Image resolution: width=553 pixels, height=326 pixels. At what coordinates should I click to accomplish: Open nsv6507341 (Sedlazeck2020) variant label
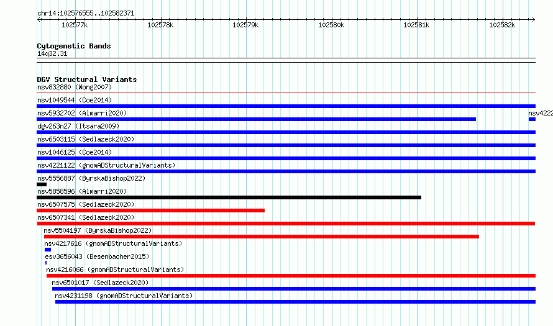pyautogui.click(x=86, y=217)
